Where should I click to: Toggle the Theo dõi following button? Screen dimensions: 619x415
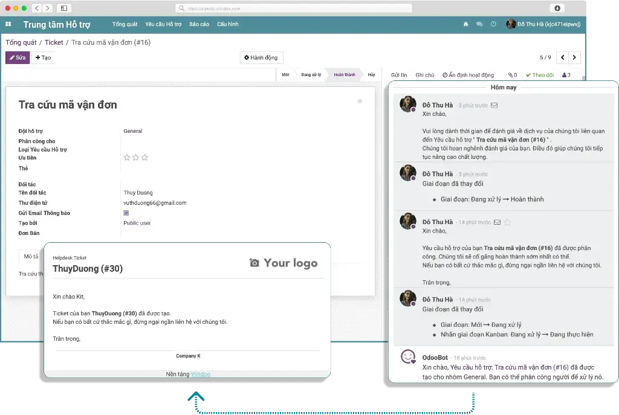[539, 75]
